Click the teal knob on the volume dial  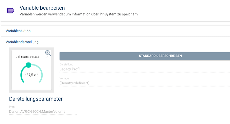[28, 65]
